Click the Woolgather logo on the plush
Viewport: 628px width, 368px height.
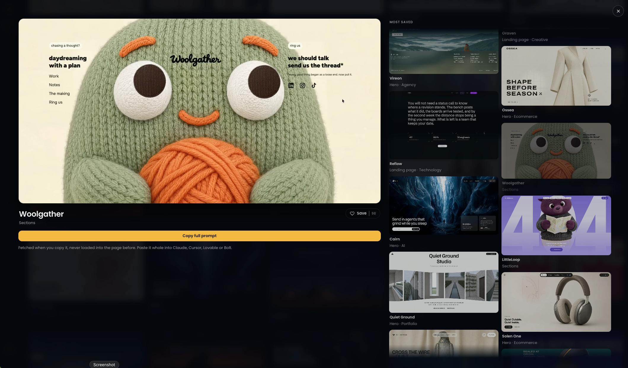195,60
